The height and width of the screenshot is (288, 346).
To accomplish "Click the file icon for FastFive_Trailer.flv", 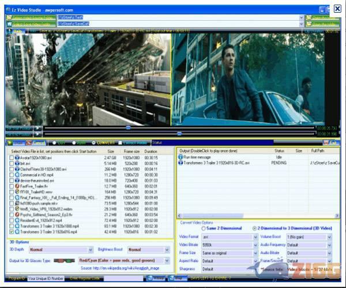I will 17,187.
